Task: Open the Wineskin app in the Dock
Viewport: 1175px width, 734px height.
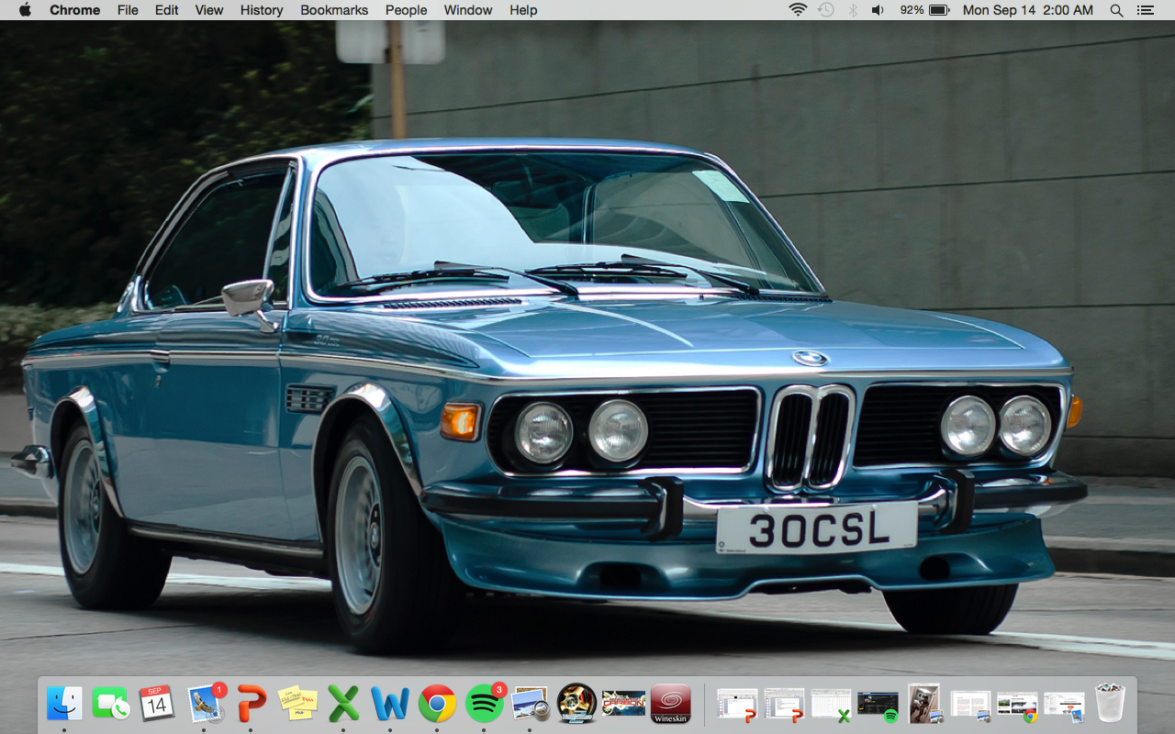Action: point(670,704)
